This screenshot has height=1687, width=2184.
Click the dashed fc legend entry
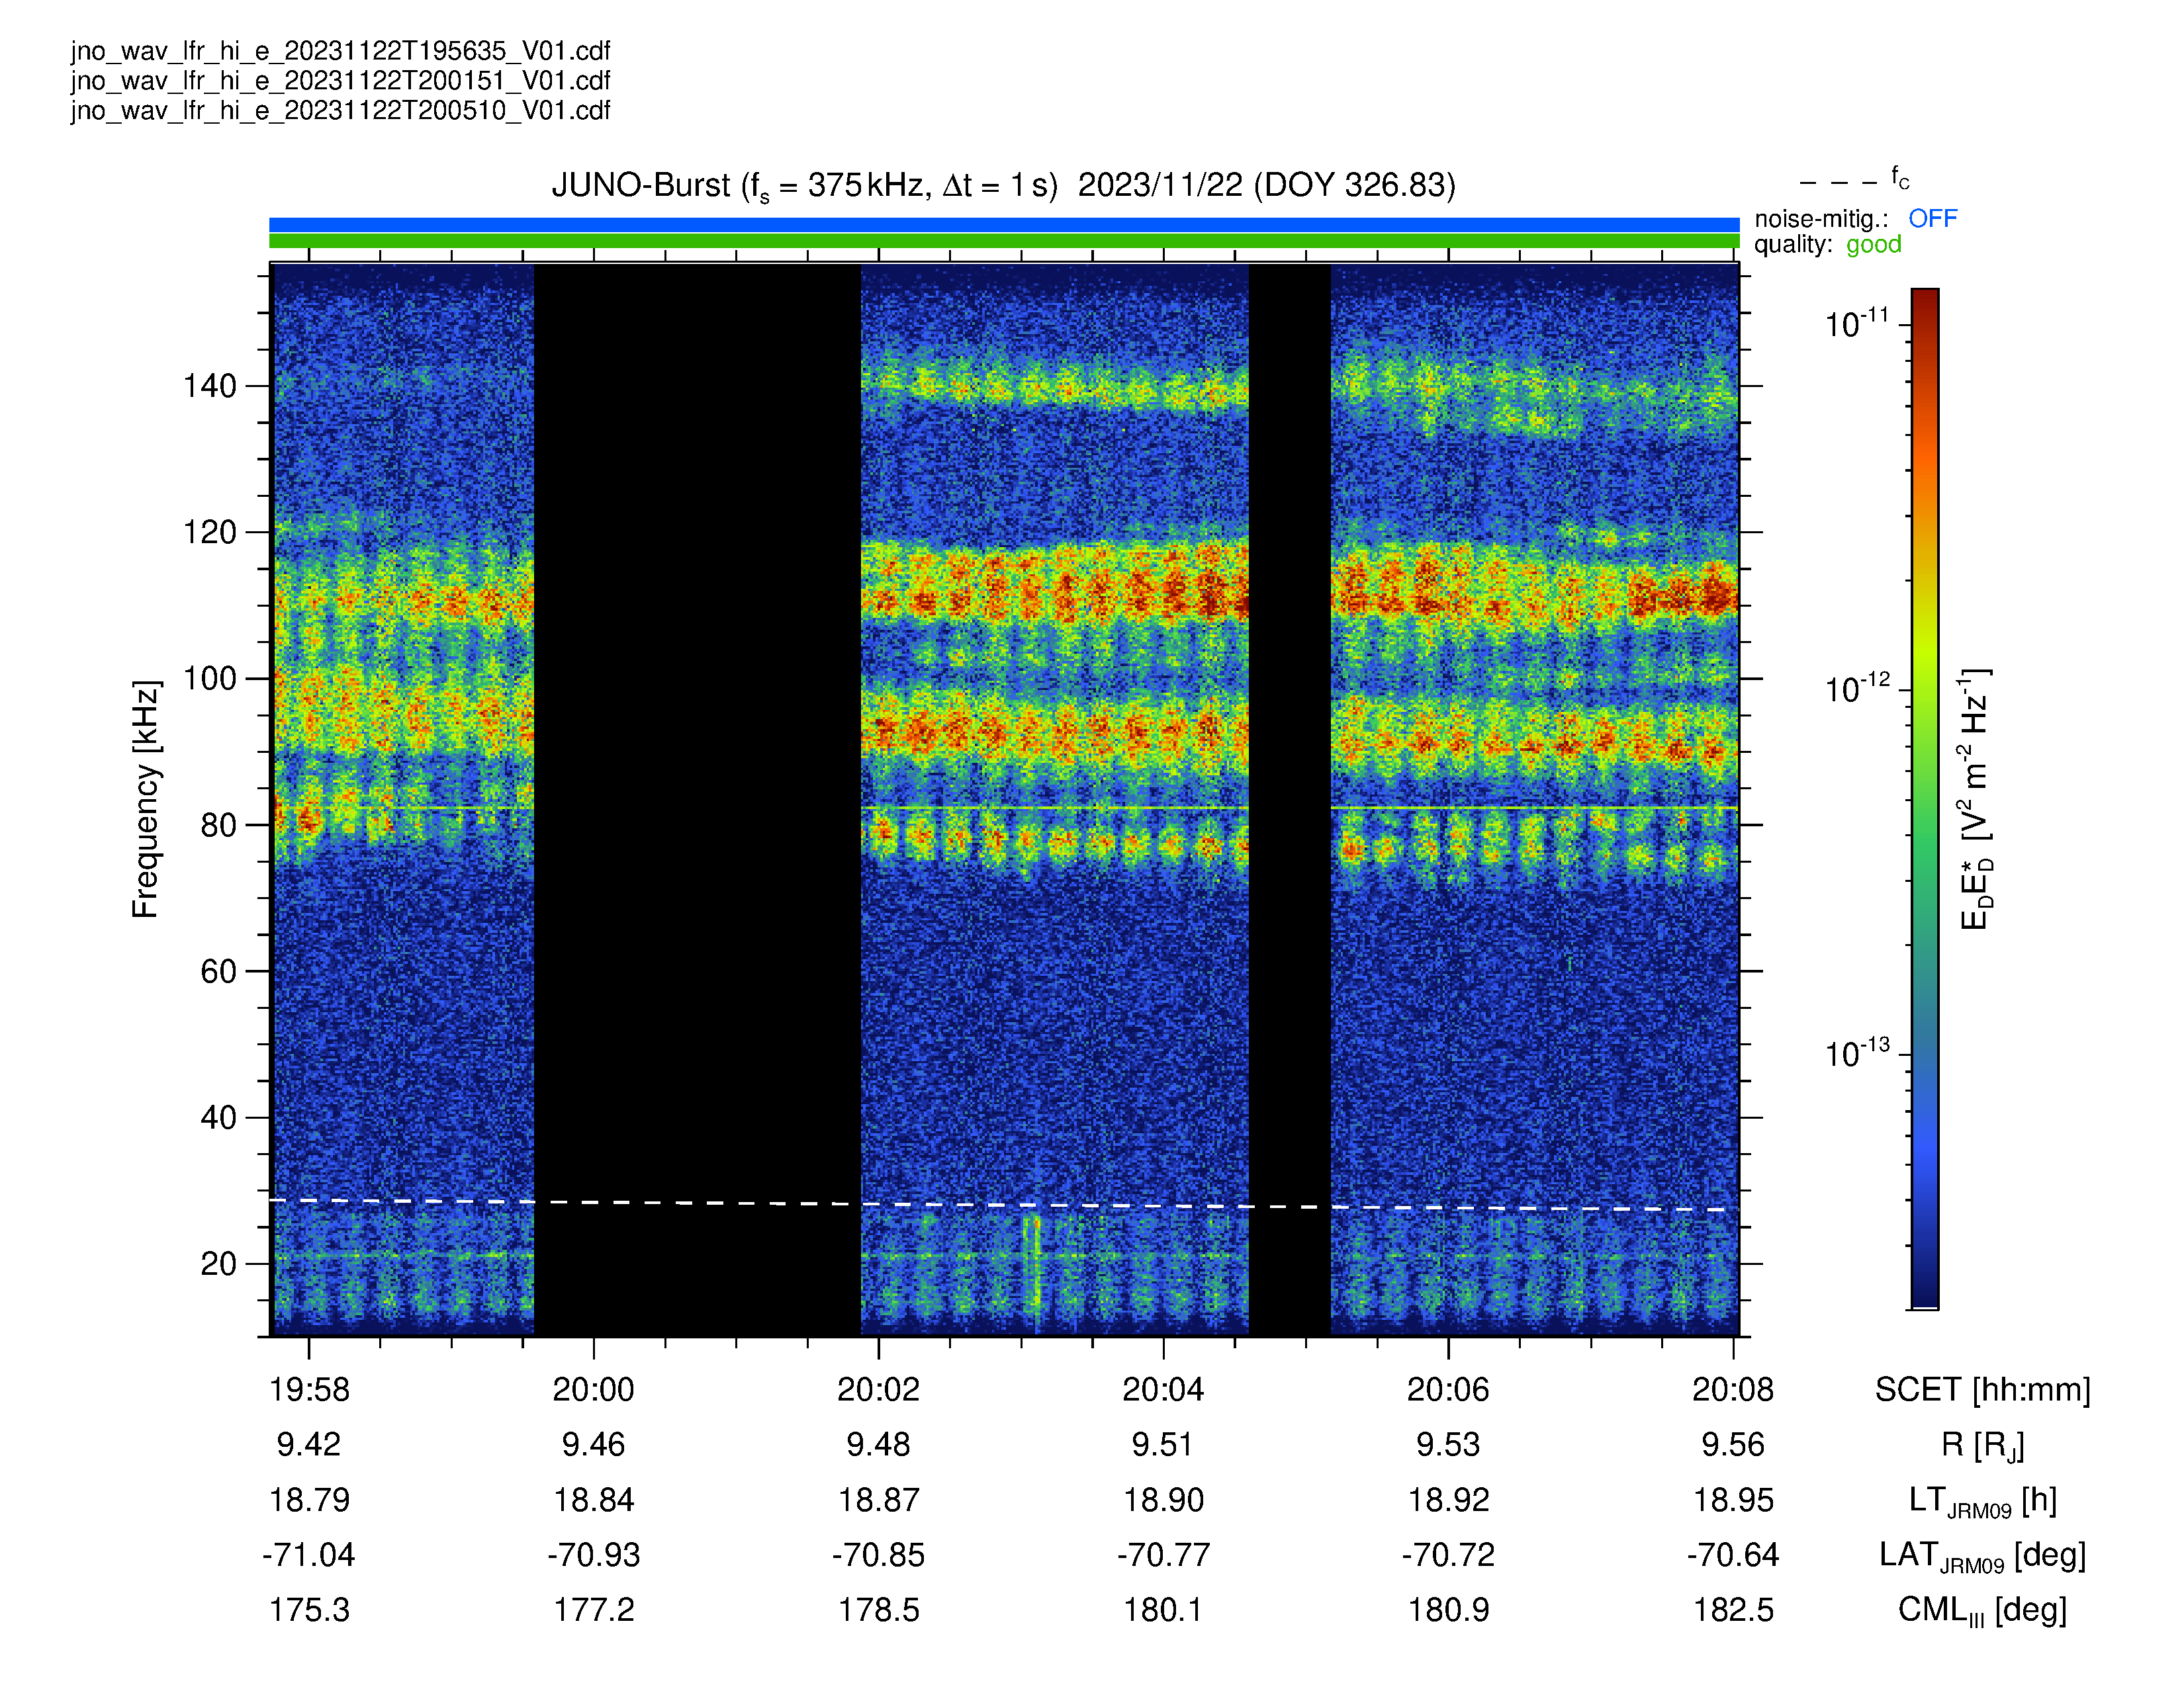1854,181
